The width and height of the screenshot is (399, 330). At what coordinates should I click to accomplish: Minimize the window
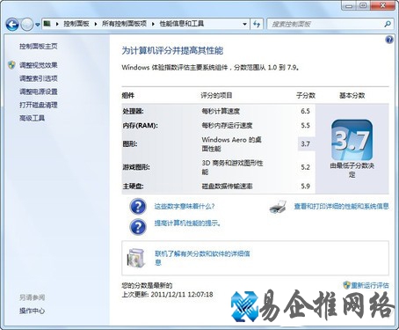click(x=349, y=6)
